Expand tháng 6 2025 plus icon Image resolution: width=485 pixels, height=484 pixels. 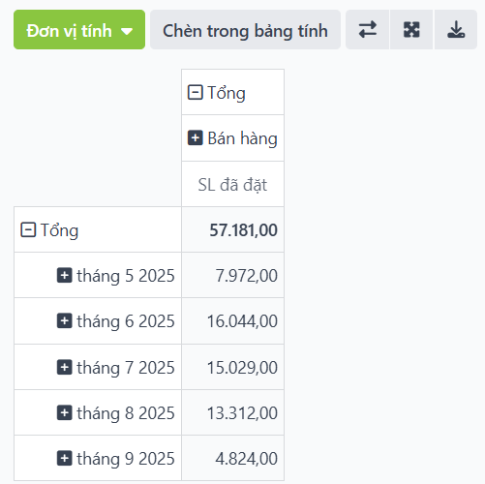click(x=65, y=321)
